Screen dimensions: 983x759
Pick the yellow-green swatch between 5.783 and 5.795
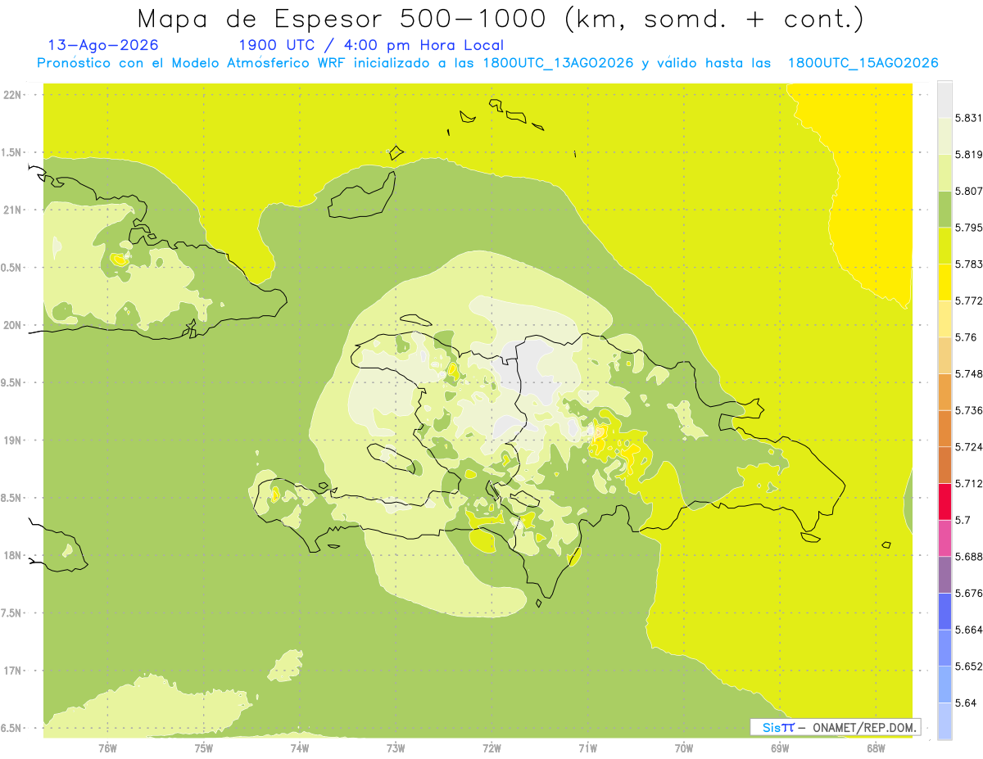click(x=944, y=246)
